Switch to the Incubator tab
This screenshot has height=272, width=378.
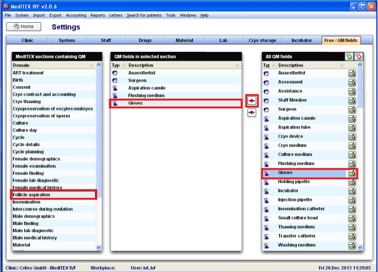click(302, 40)
